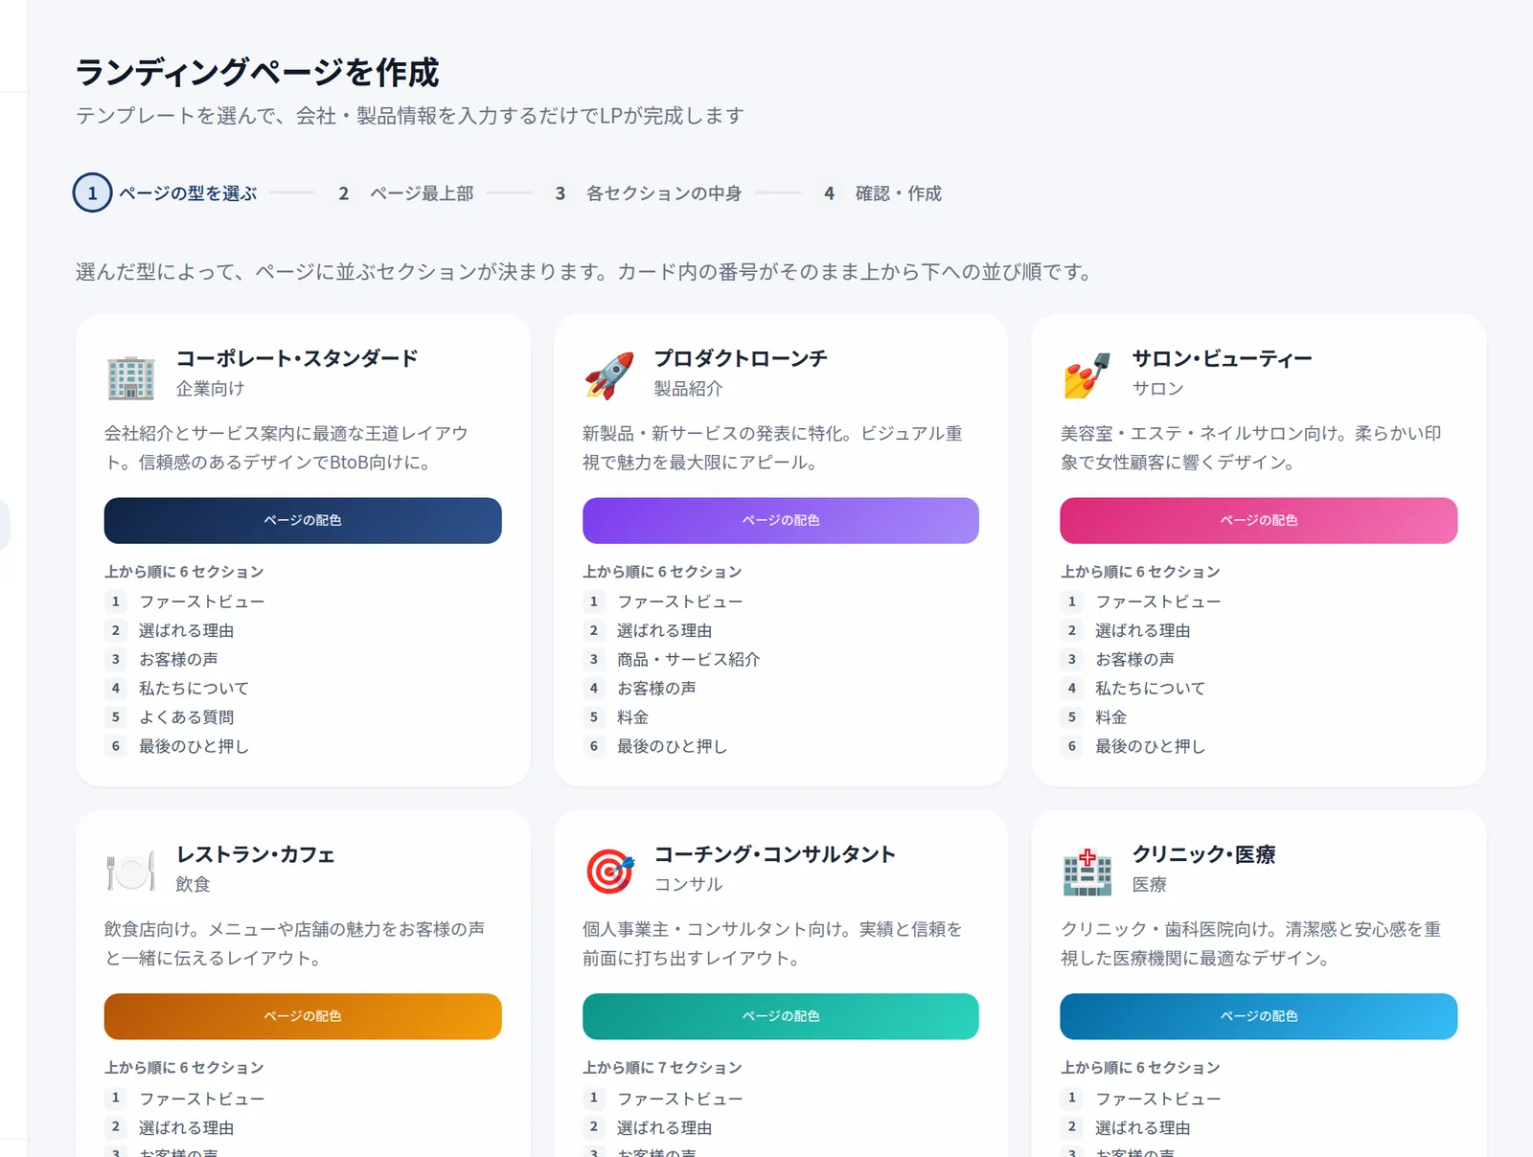Viewport: 1533px width, 1157px height.
Task: Select the クリニック・医療 template title
Action: coord(1203,855)
